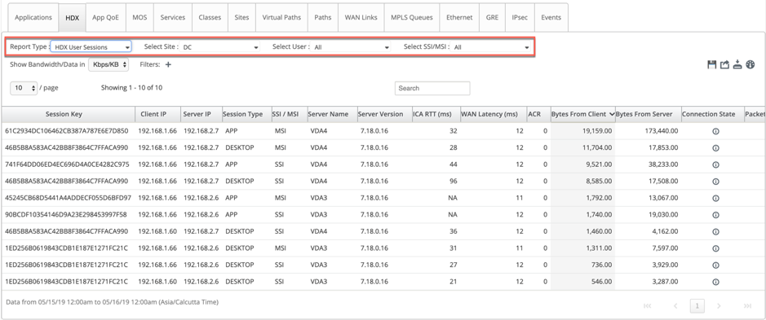This screenshot has height=320, width=766.
Task: Sort by Server Name column header
Action: coord(332,114)
